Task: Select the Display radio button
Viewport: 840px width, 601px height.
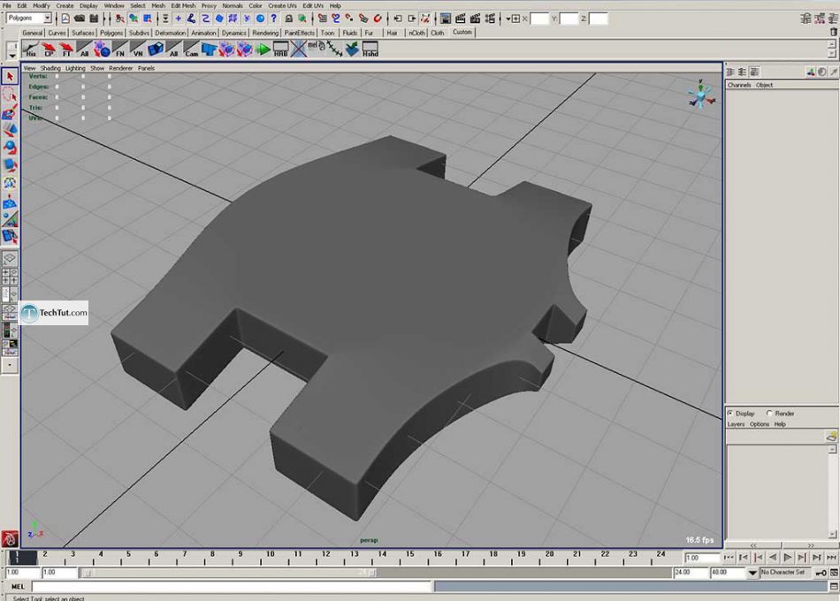Action: [730, 413]
